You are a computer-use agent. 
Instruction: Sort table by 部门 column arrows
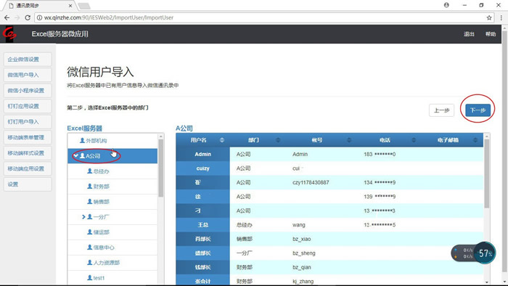tap(278, 140)
